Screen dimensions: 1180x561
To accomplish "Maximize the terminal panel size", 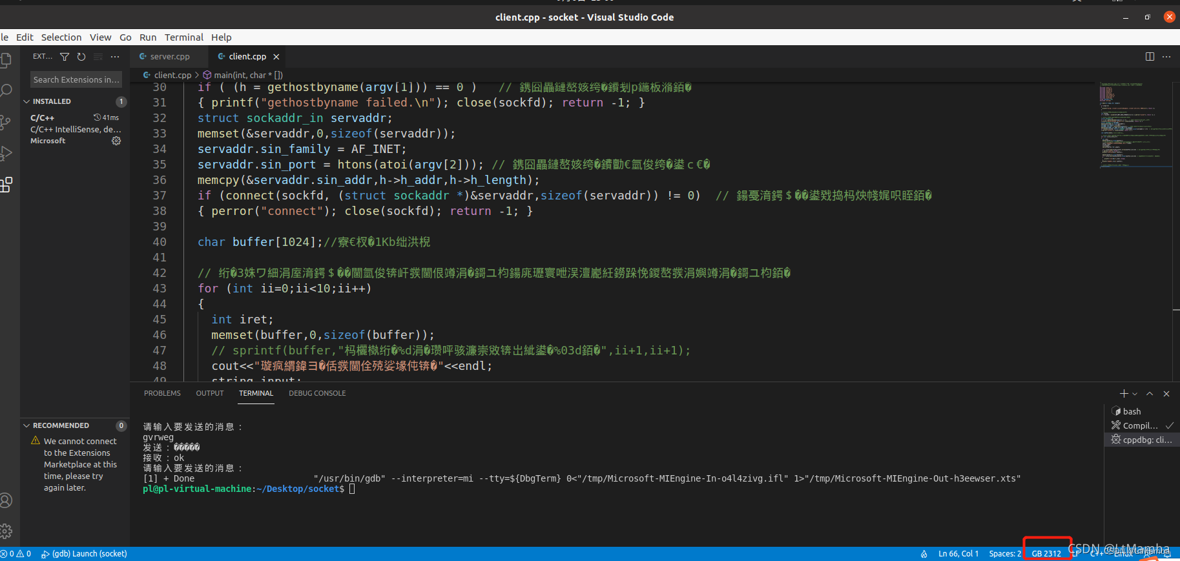I will click(1150, 393).
